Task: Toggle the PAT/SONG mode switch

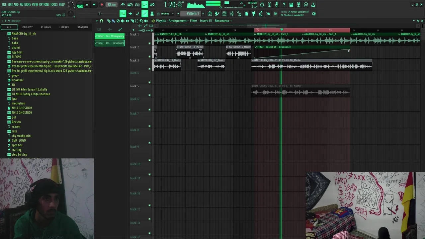Action: pyautogui.click(x=80, y=5)
